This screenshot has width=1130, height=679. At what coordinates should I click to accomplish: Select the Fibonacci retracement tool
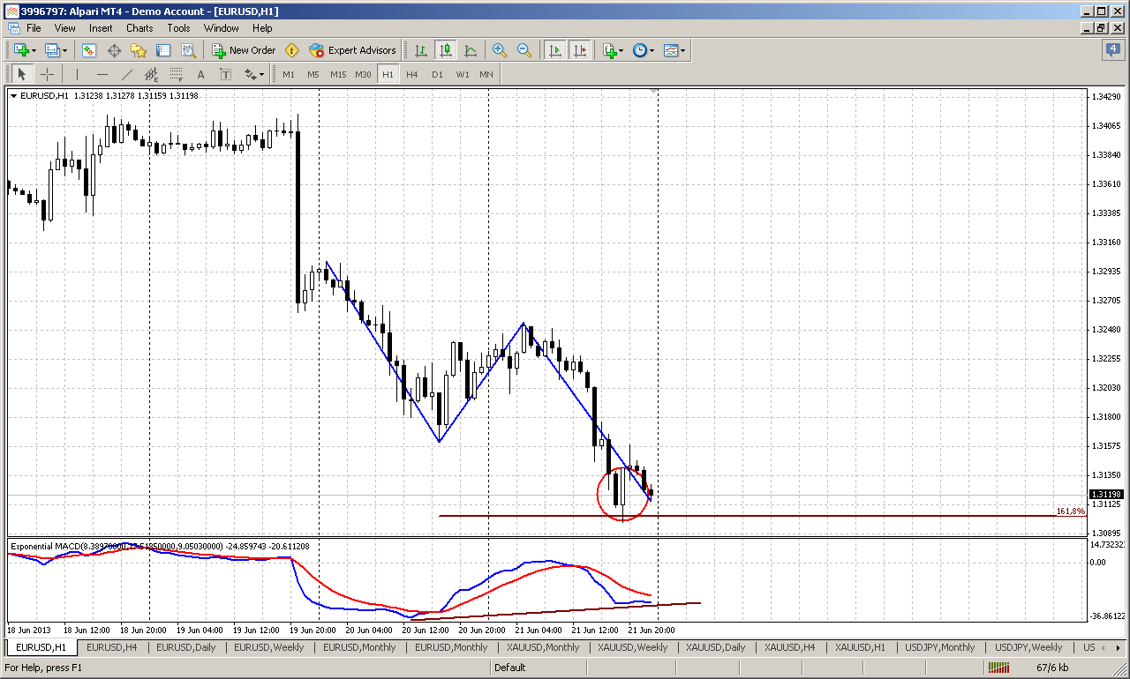[176, 74]
